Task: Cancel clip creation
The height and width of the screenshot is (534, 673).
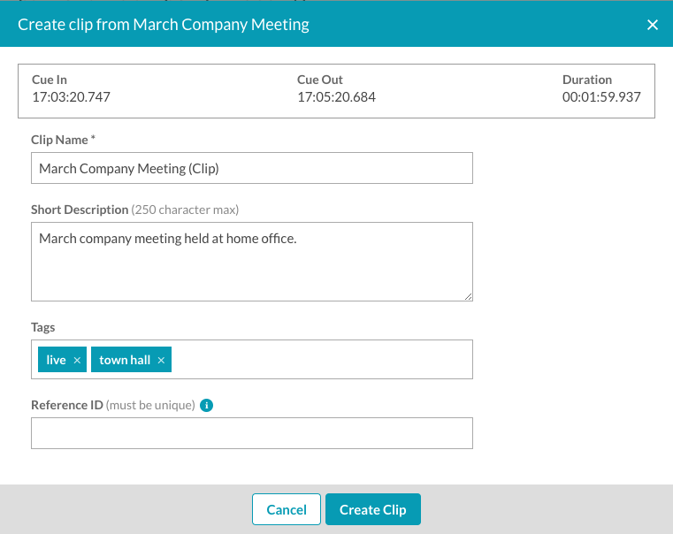Action: coord(287,509)
